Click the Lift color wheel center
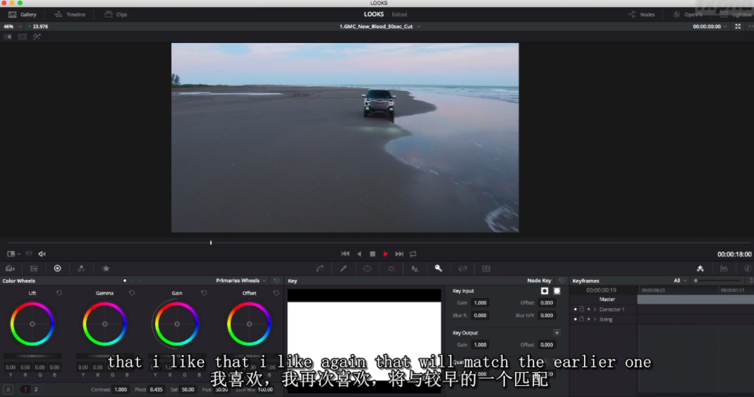Viewport: 754px width, 397px height. pyautogui.click(x=32, y=324)
